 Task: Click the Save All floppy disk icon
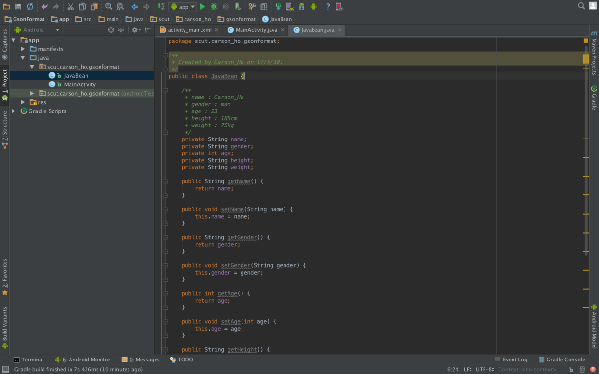[x=18, y=7]
